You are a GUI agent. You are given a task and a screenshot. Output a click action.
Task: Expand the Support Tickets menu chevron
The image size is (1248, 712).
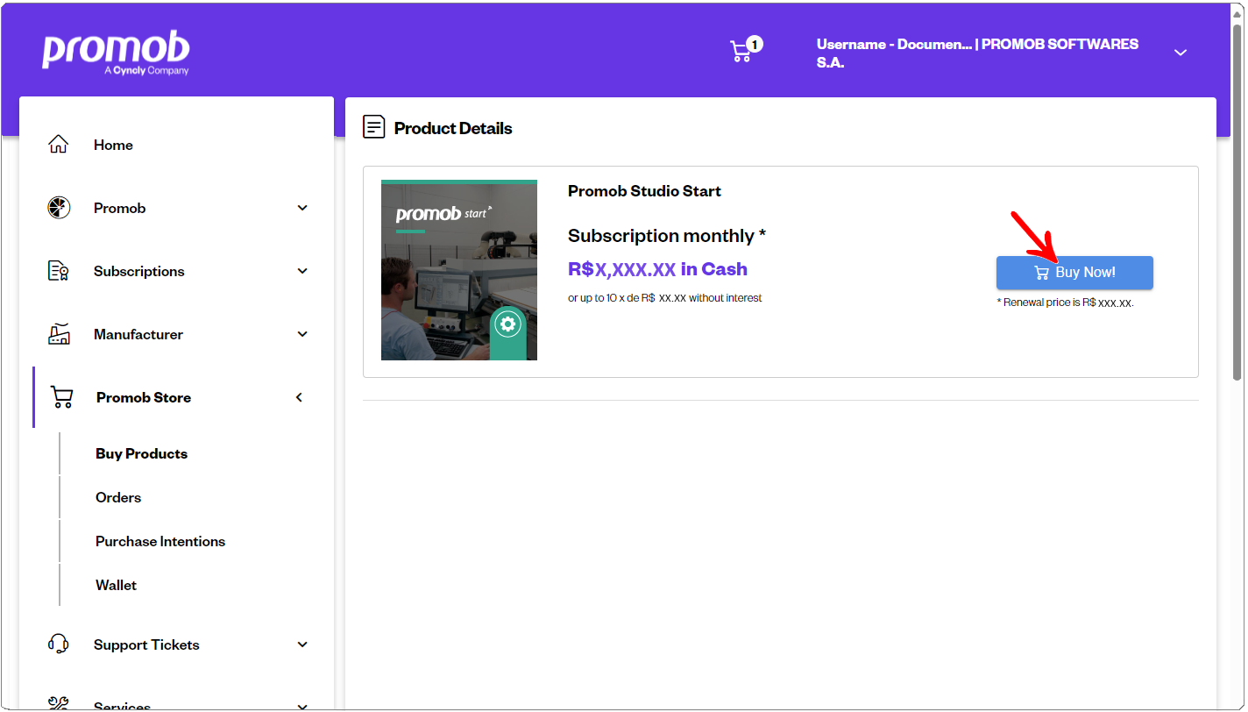302,644
